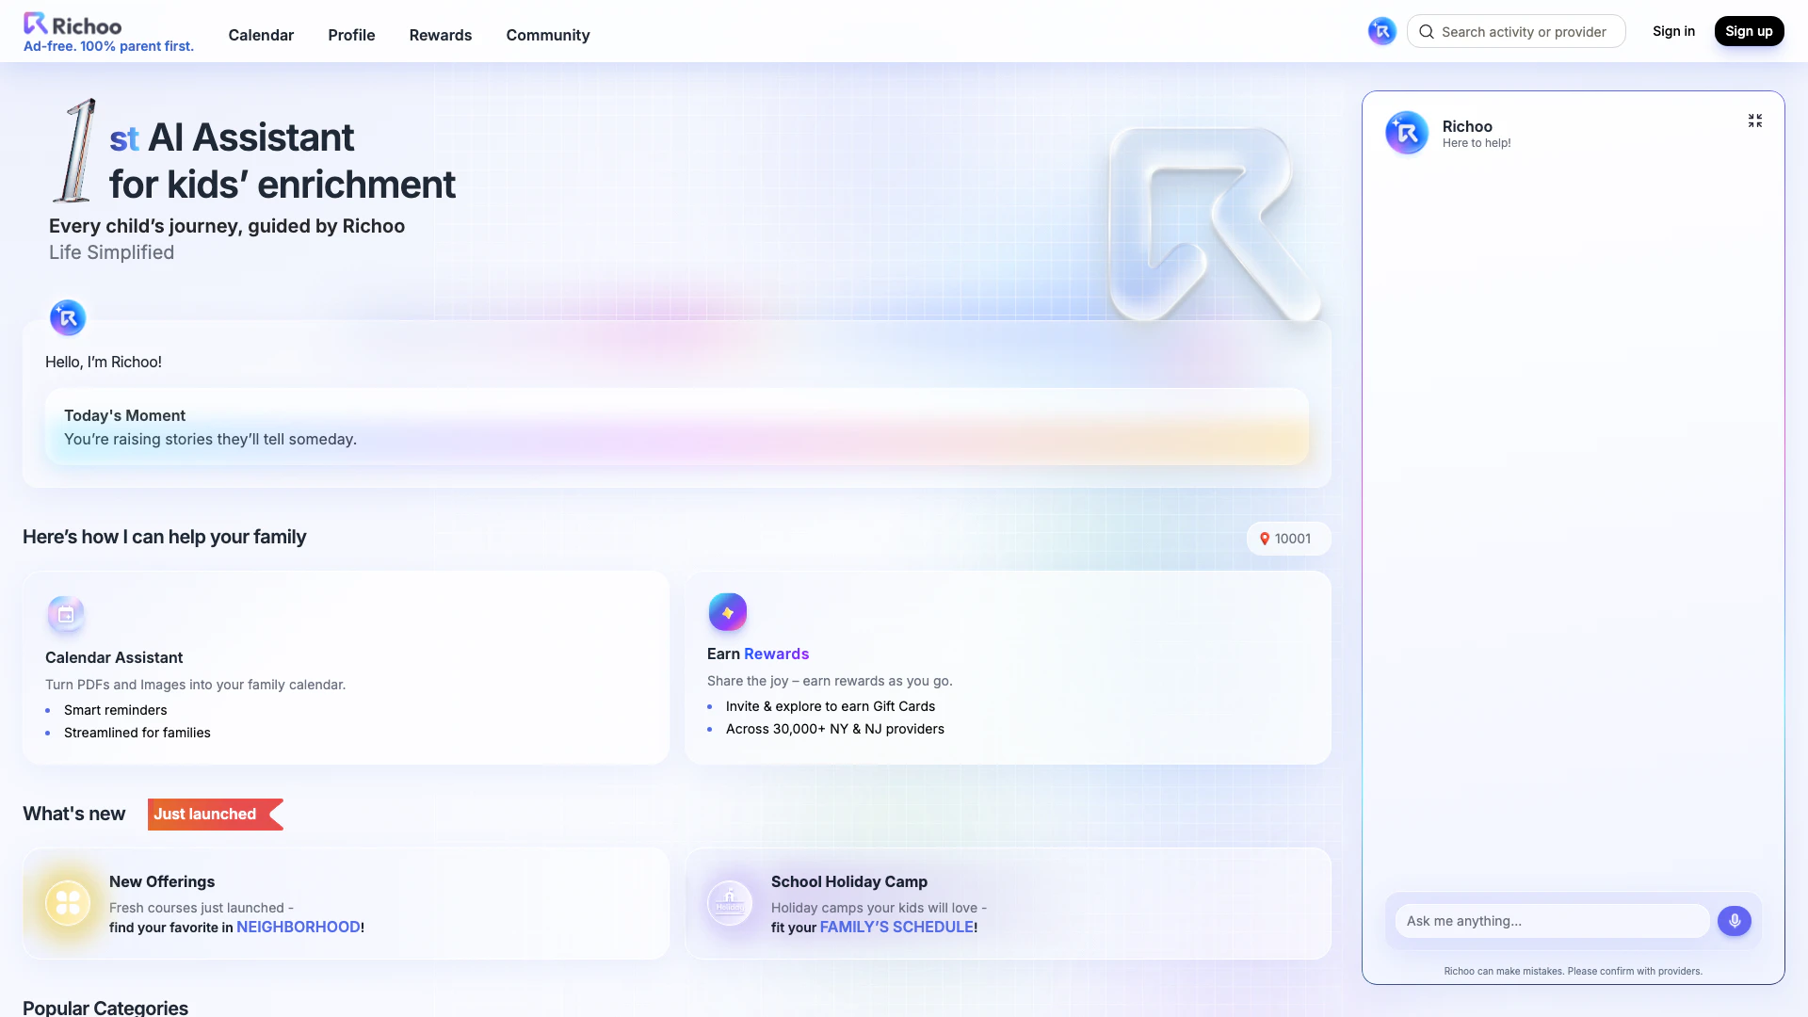This screenshot has width=1808, height=1017.
Task: Follow the NEIGHBORHOOD link
Action: (x=298, y=928)
